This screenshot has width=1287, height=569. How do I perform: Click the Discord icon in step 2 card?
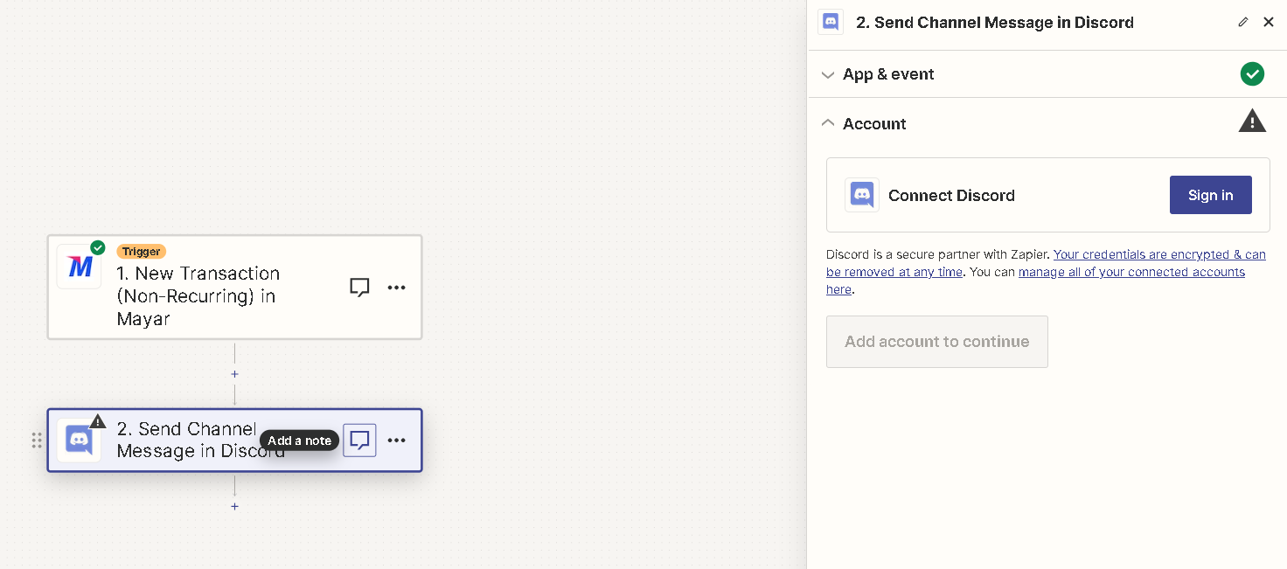pyautogui.click(x=80, y=440)
